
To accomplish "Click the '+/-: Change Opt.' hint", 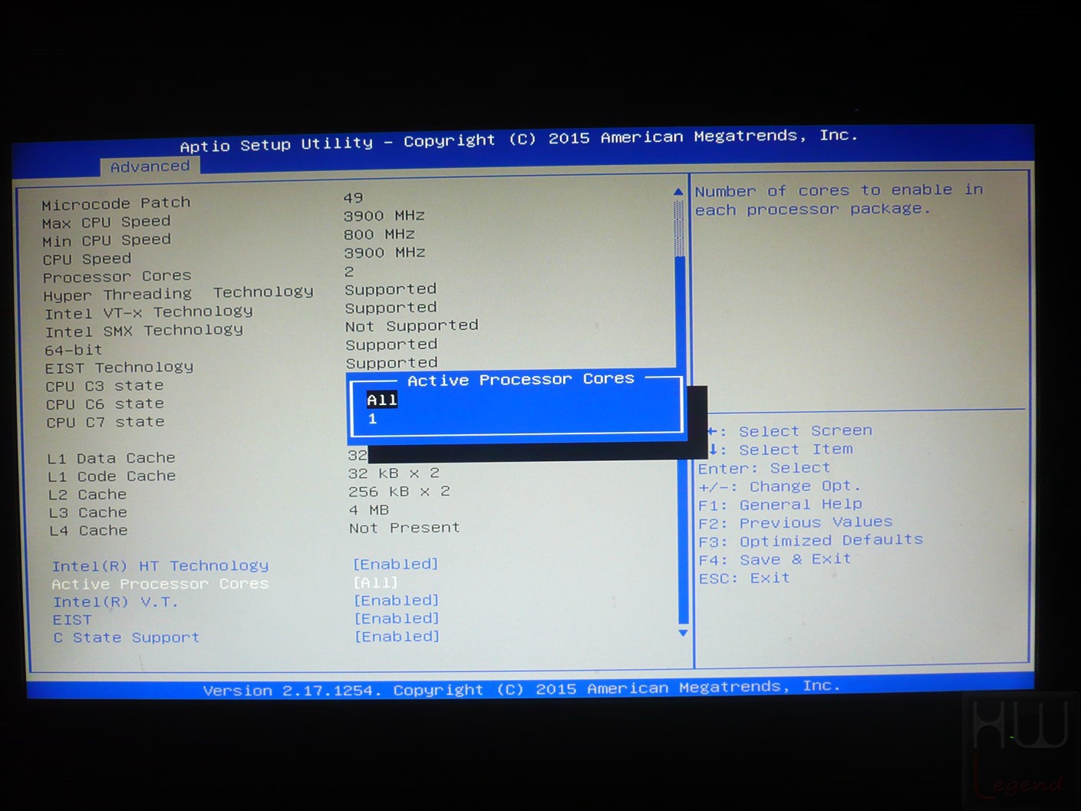I will pos(779,486).
